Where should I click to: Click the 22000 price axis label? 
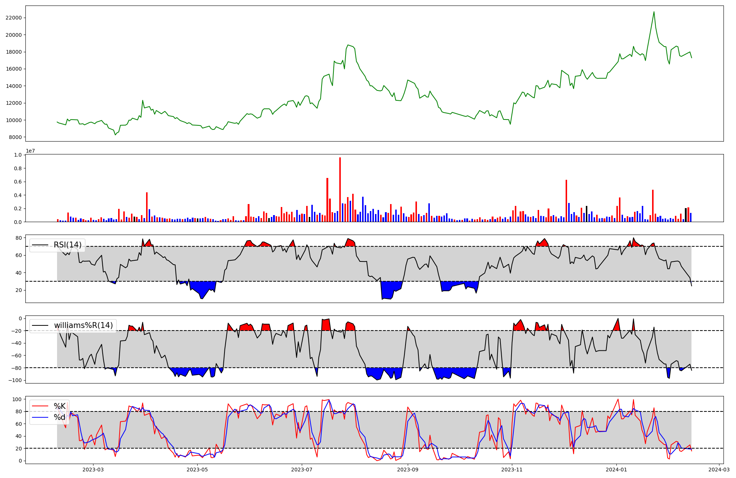(x=13, y=18)
